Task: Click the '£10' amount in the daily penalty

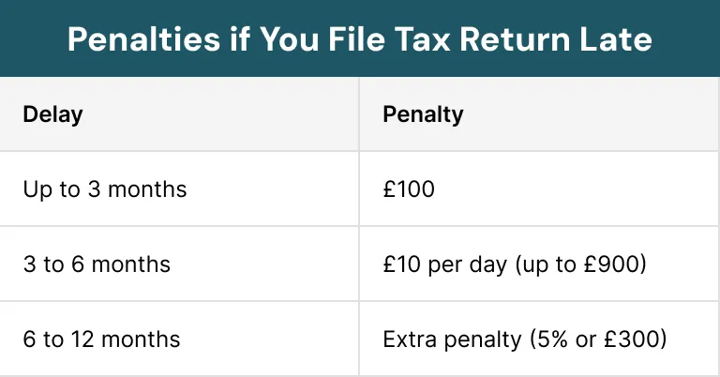Action: (x=400, y=264)
